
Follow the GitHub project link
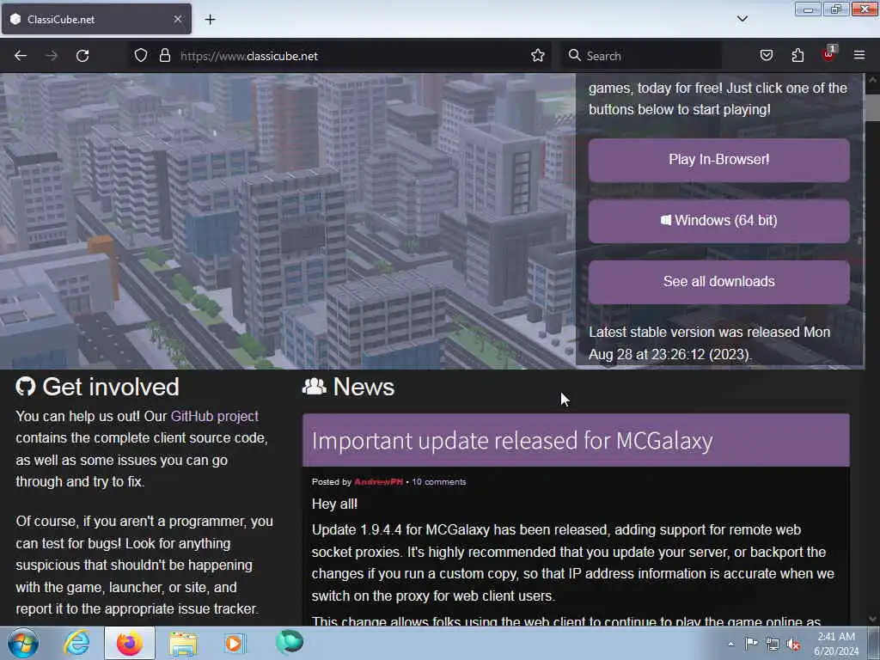214,416
